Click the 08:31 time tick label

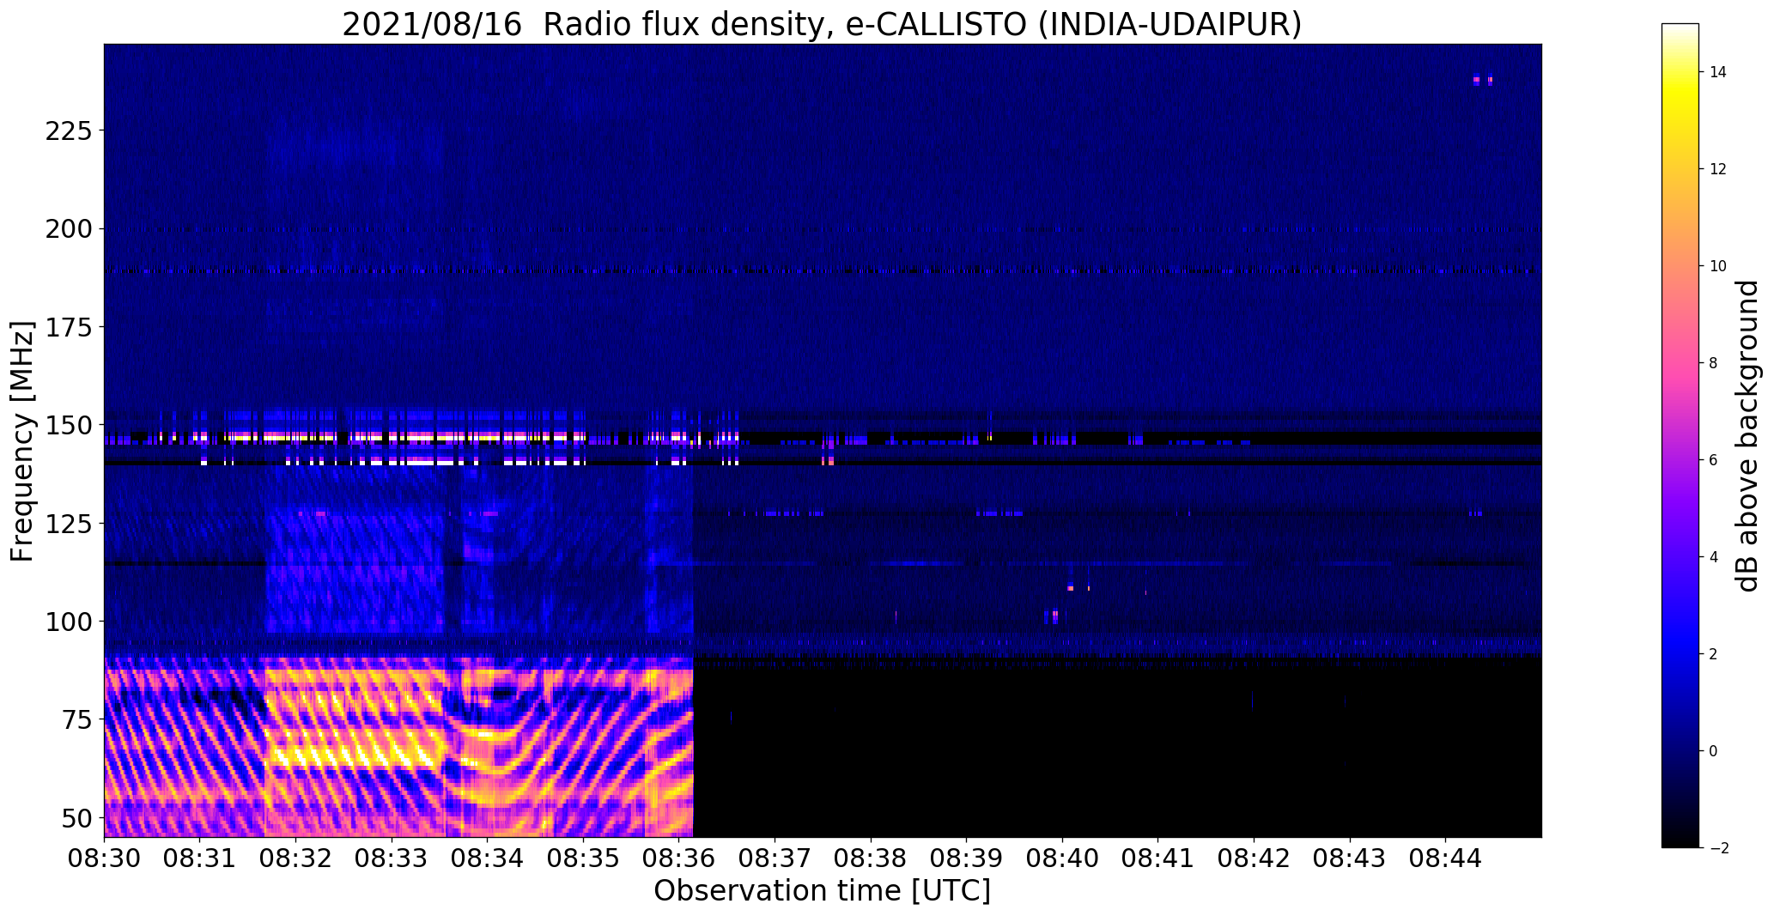click(200, 858)
